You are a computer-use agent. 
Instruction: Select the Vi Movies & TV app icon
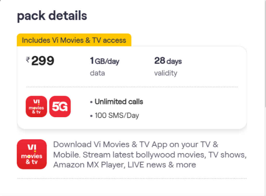[x=36, y=107]
